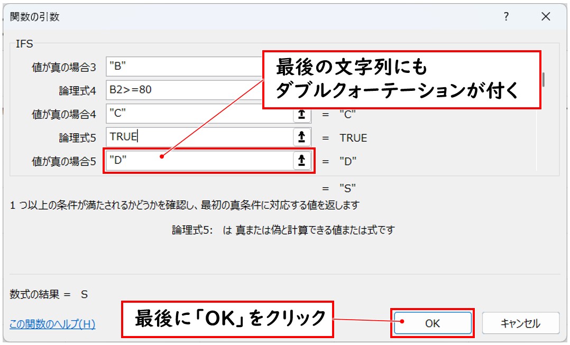Click the = "S" formula result text

tap(339, 189)
